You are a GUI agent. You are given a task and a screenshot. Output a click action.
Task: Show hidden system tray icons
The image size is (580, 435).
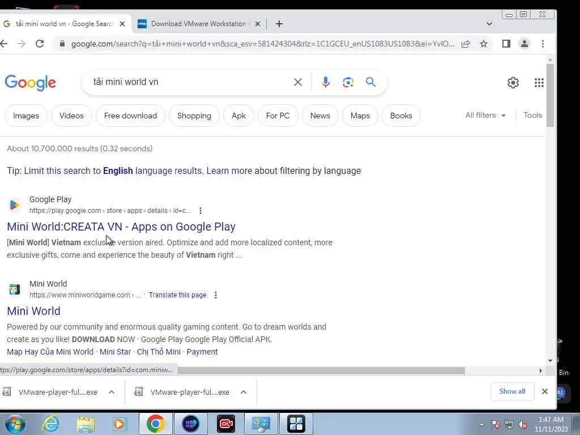481,424
